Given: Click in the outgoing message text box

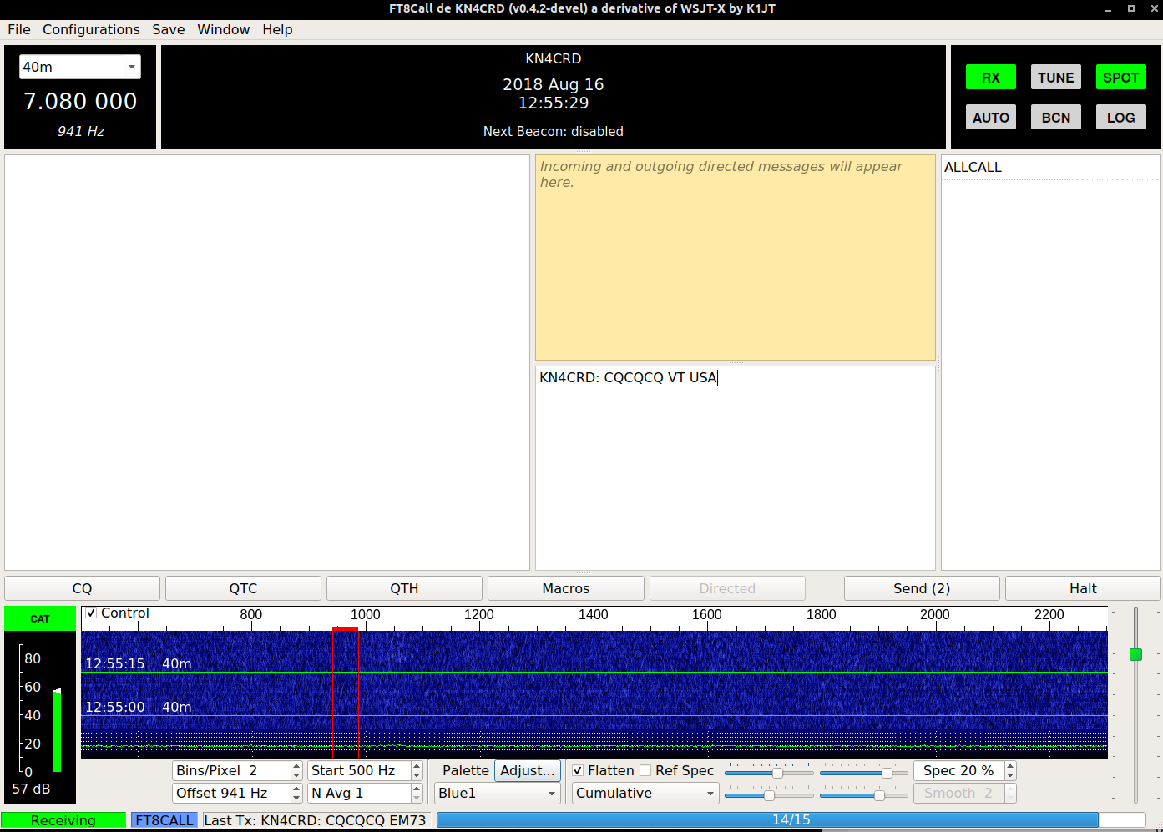Looking at the screenshot, I should [x=735, y=467].
